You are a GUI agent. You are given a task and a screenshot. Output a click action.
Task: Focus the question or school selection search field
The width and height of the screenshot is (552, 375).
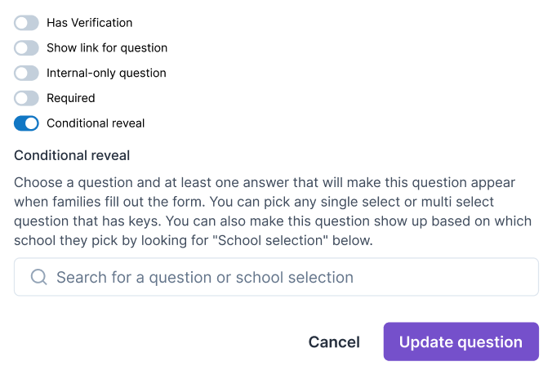[278, 277]
